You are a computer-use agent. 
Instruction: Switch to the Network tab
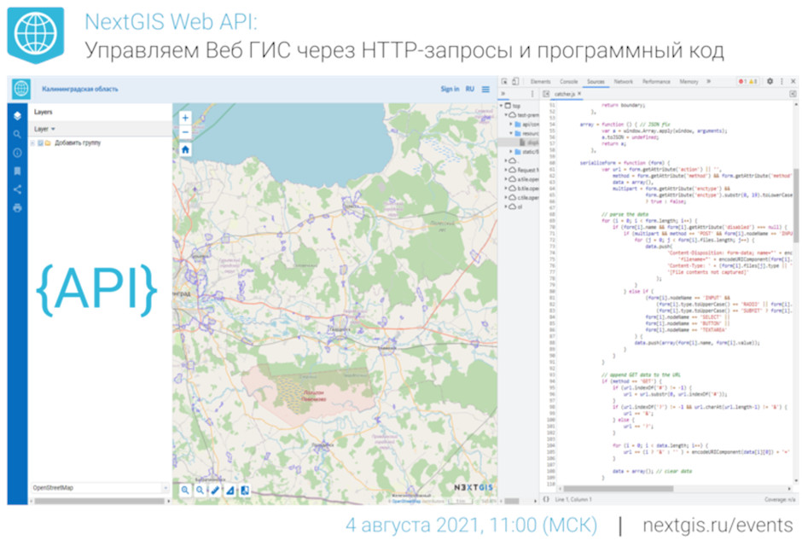pos(623,81)
